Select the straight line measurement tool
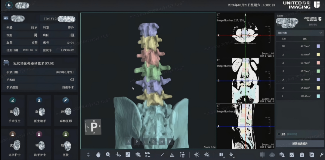325x160 pixels. click(162, 155)
